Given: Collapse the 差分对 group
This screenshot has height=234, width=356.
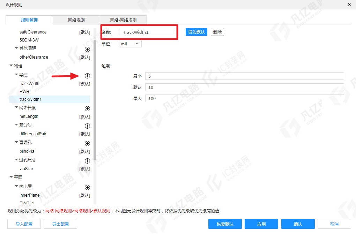Looking at the screenshot, I should point(16,125).
